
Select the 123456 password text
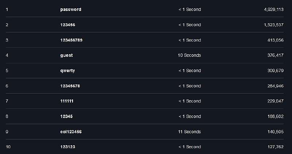pyautogui.click(x=68, y=25)
